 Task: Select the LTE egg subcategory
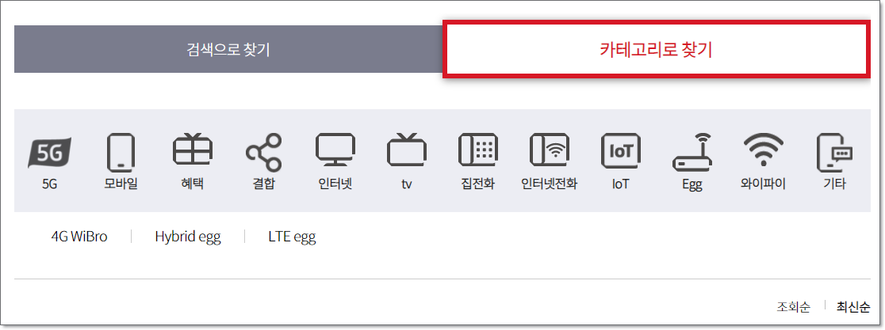(x=292, y=237)
